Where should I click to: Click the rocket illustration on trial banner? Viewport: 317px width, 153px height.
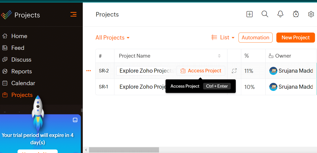click(38, 113)
